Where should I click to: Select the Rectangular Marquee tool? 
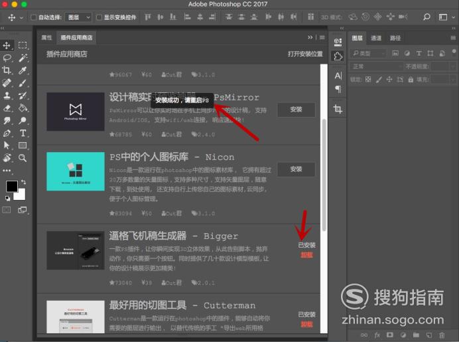coord(23,45)
